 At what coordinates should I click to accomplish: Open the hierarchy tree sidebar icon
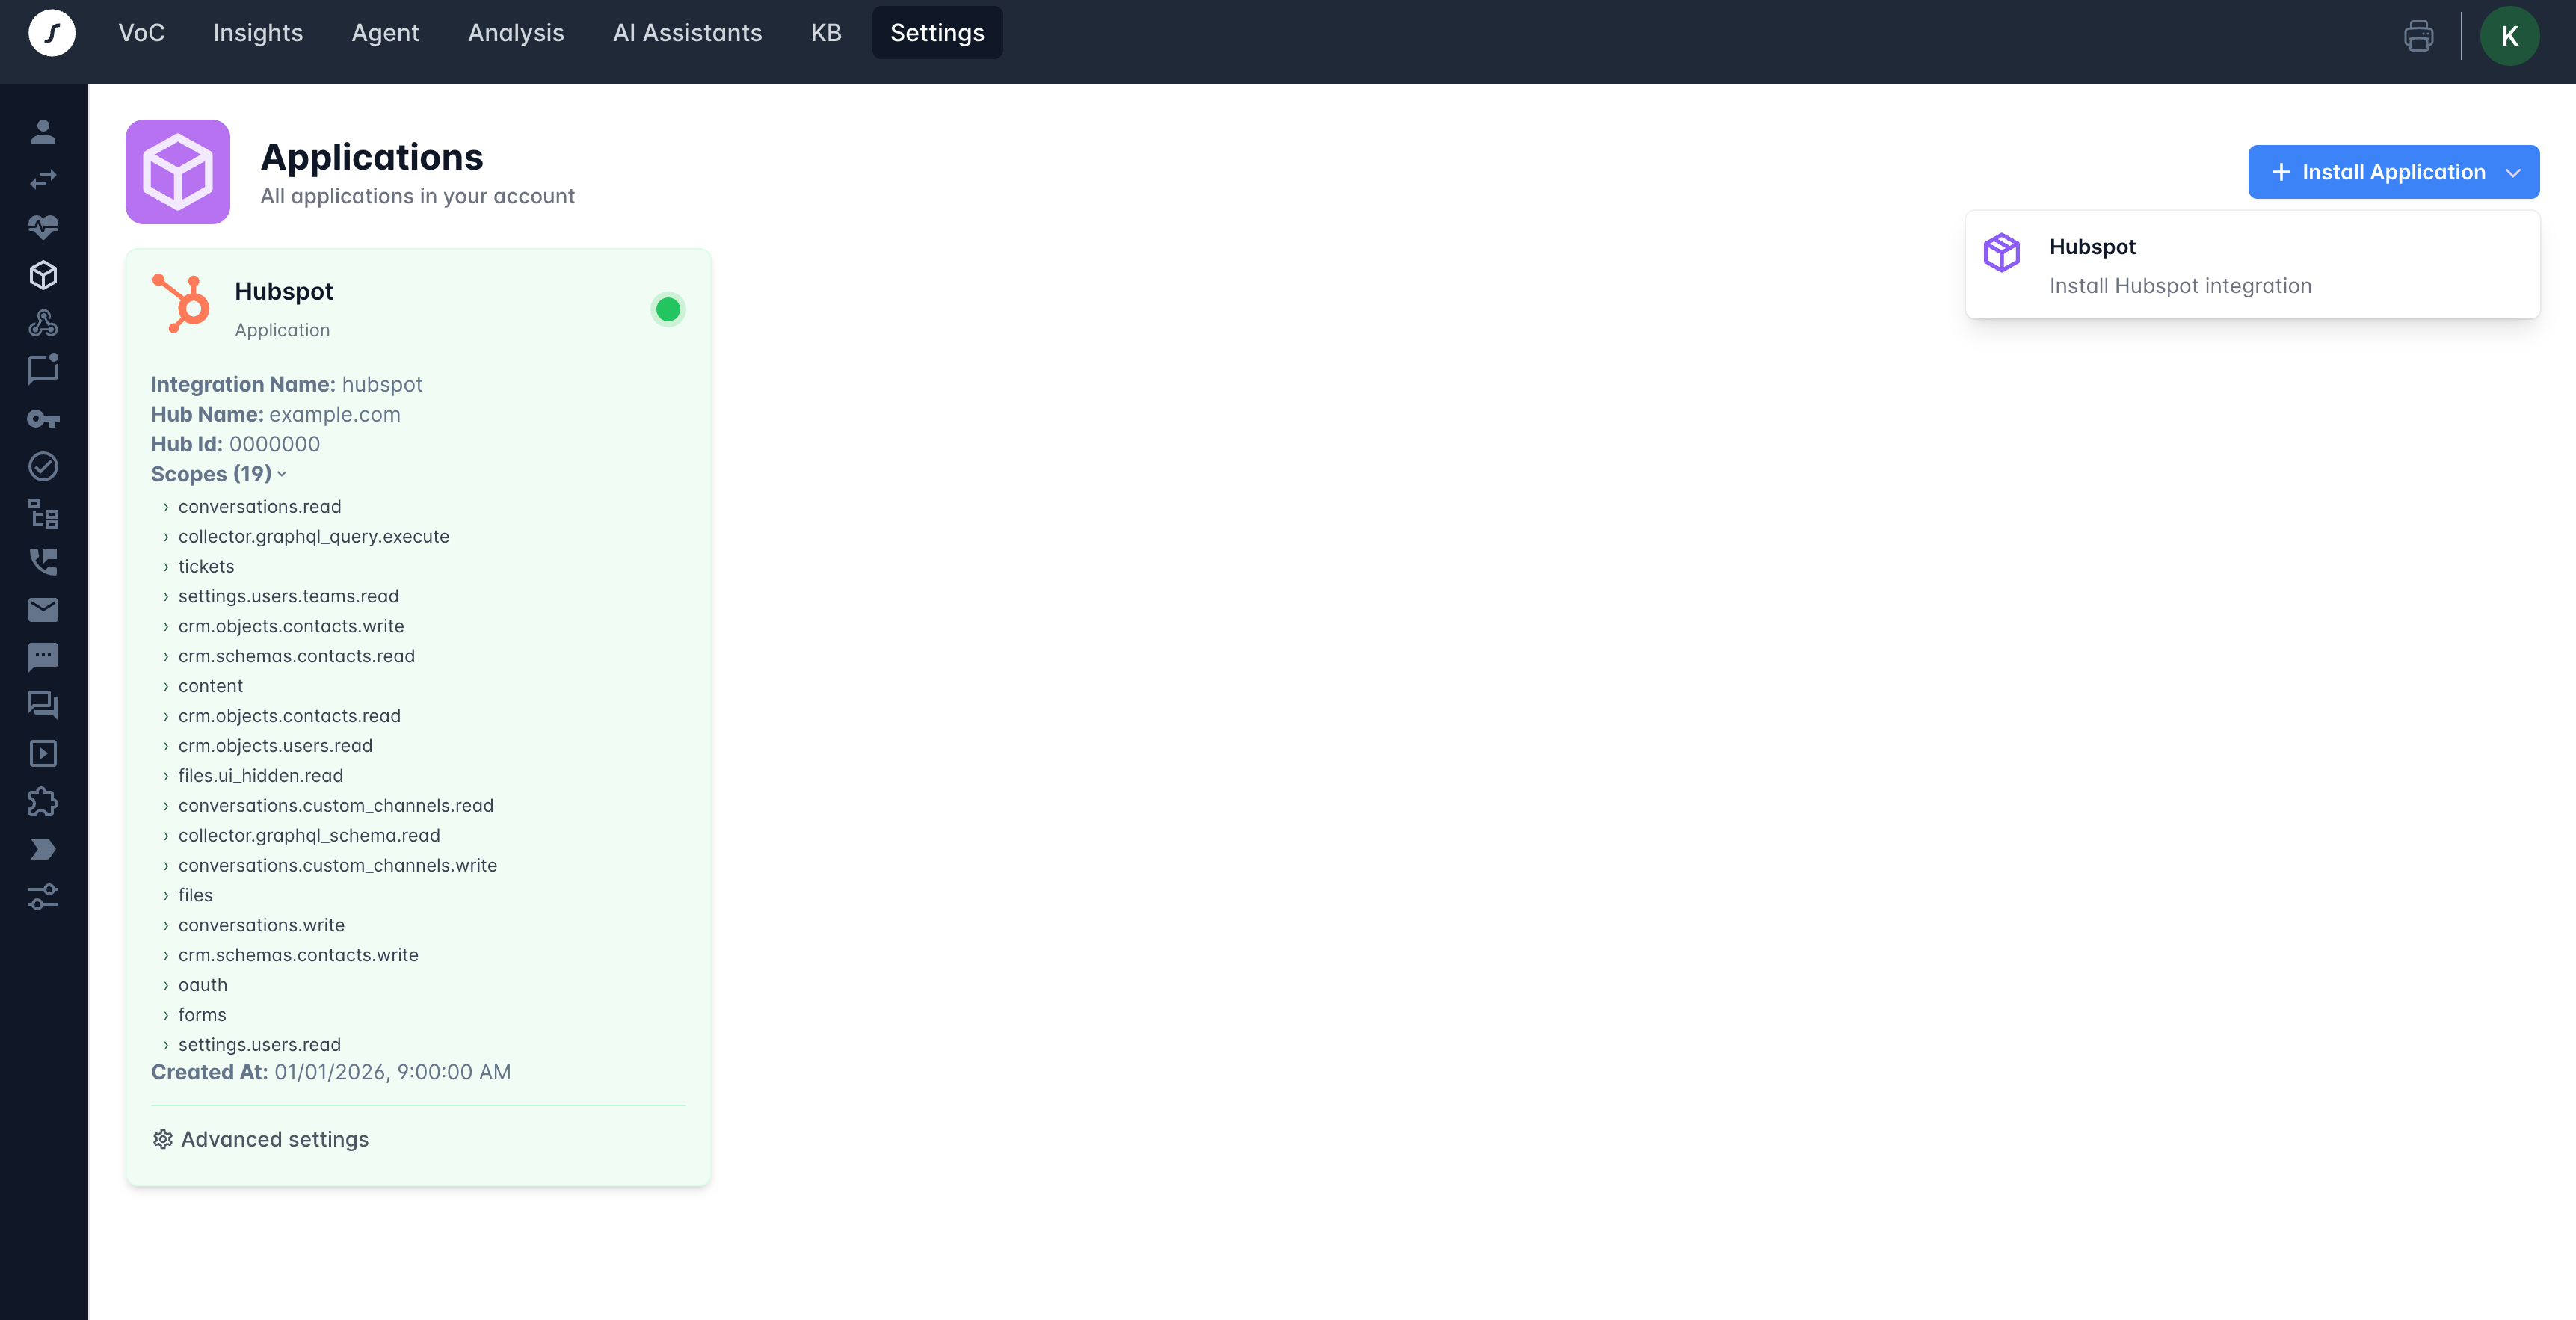tap(43, 514)
